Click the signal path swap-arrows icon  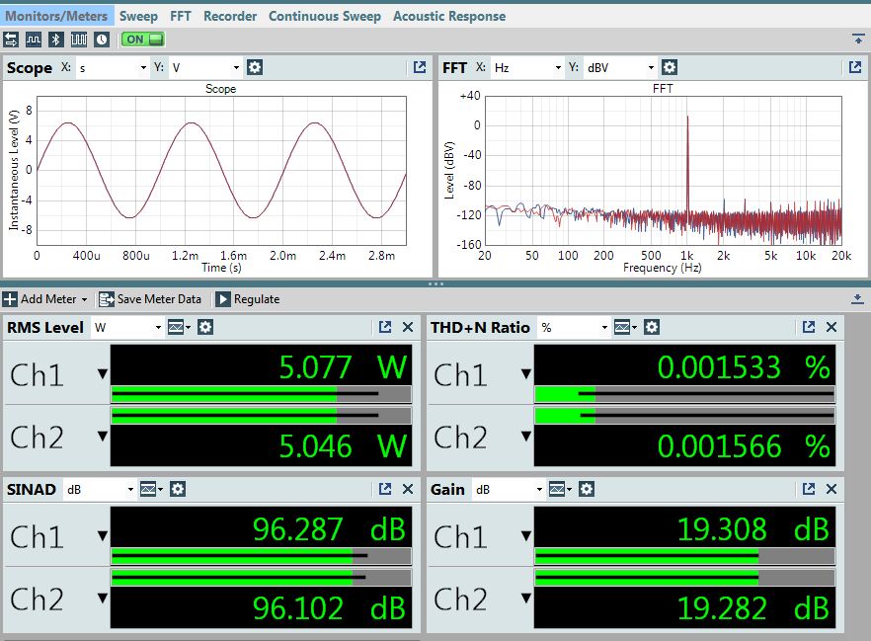click(x=11, y=40)
